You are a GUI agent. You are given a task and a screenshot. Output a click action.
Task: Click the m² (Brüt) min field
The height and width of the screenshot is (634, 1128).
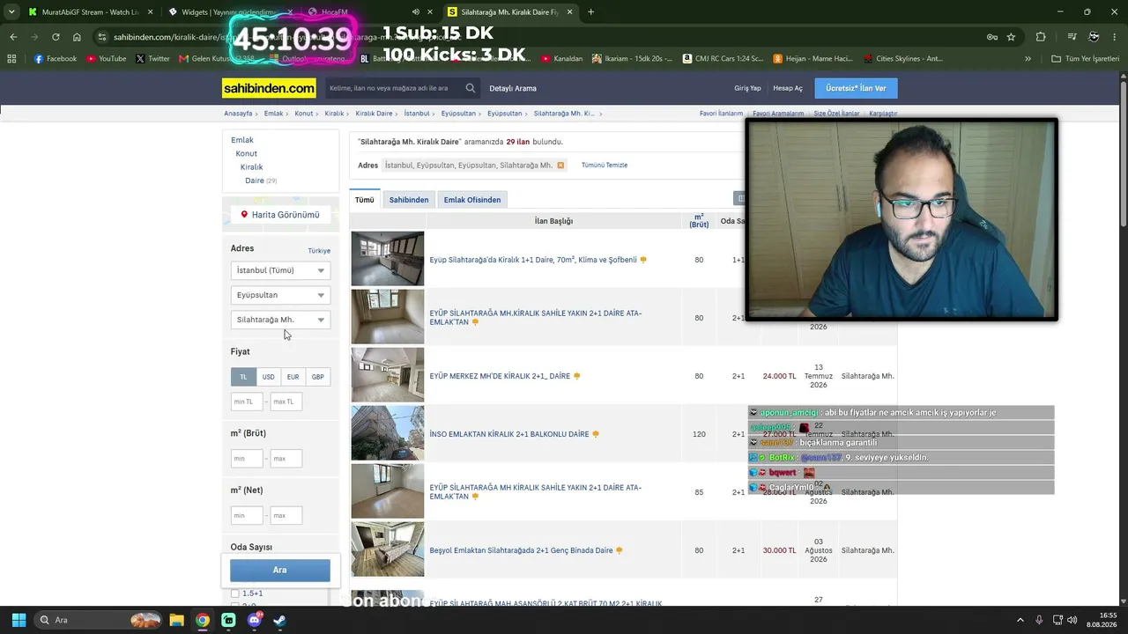tap(247, 459)
